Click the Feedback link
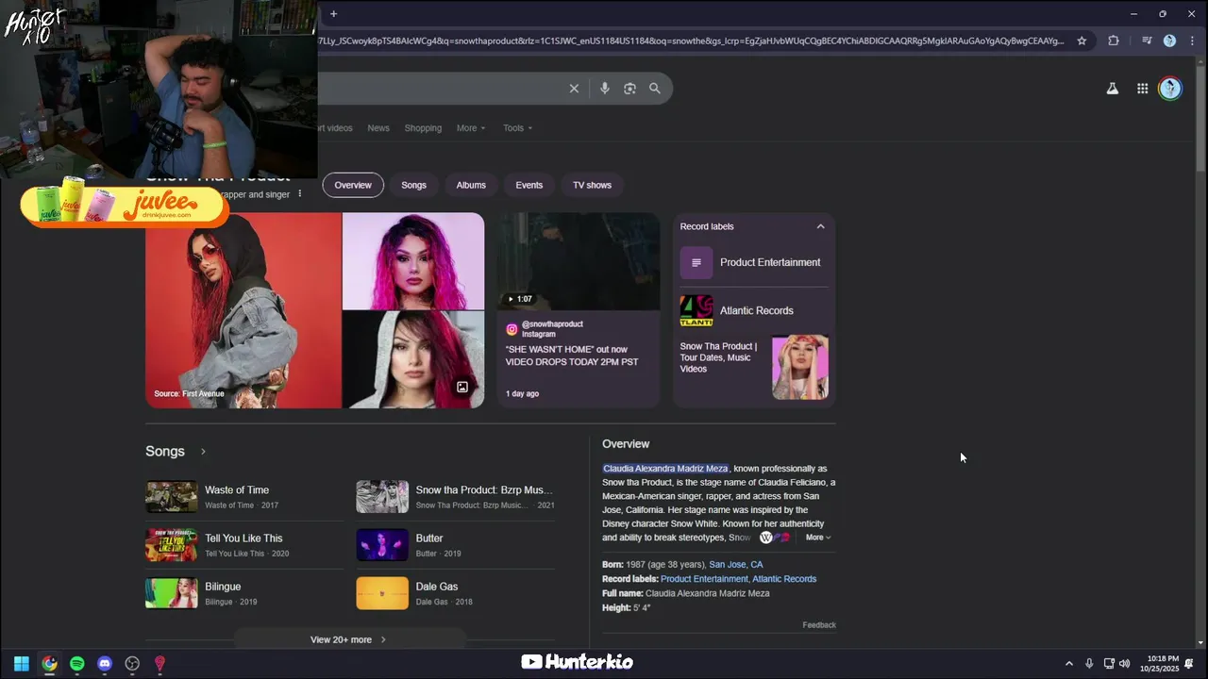 point(819,625)
